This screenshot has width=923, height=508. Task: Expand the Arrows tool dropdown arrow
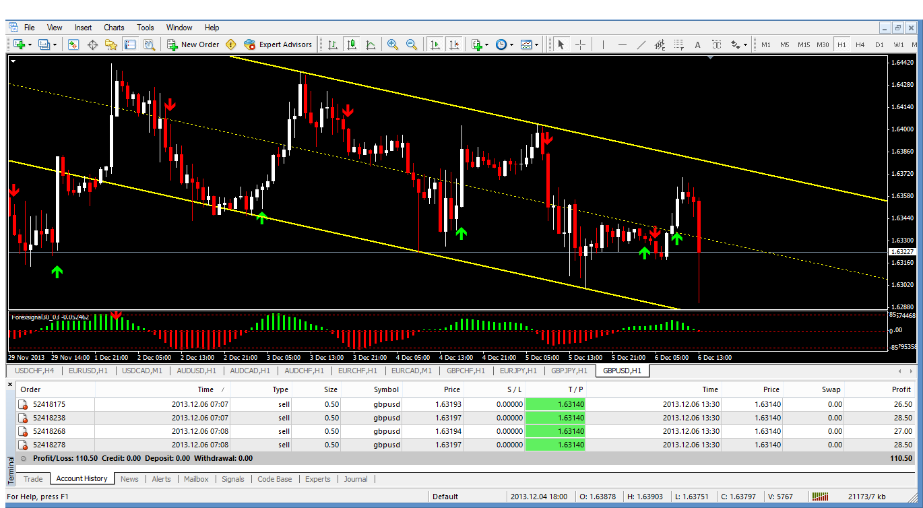click(746, 45)
